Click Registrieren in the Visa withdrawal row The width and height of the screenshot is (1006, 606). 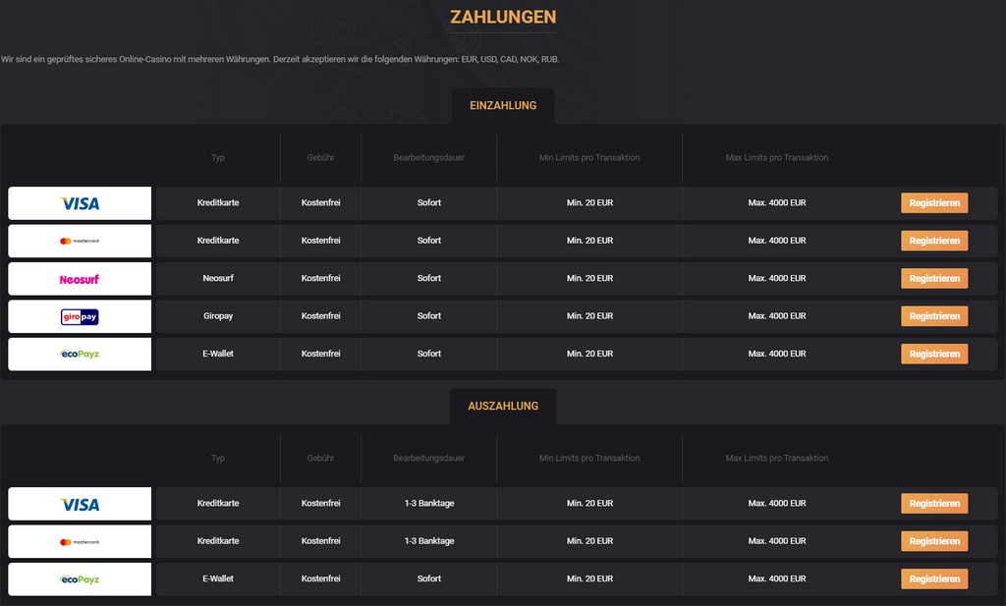[934, 504]
